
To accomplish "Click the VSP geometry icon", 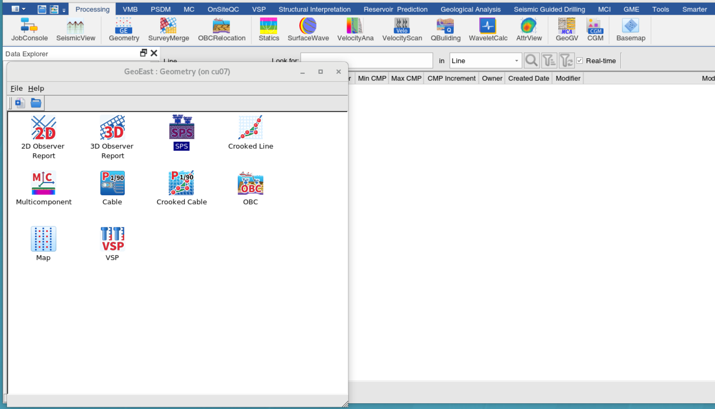I will coord(112,239).
